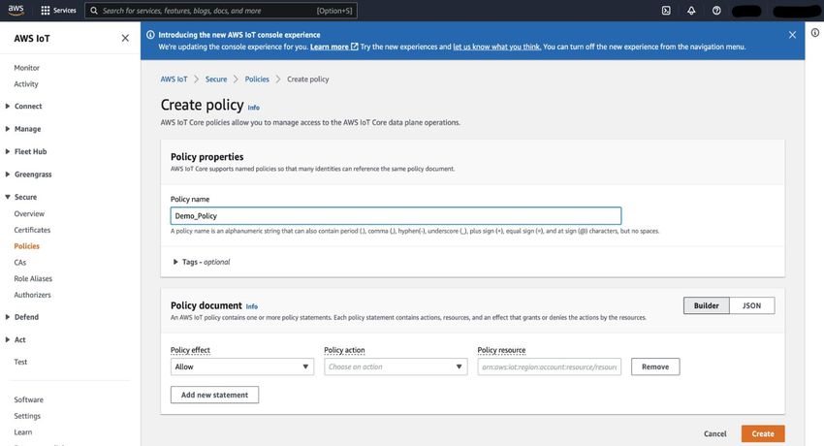The height and width of the screenshot is (446, 824).
Task: Click the banner info circle icon
Action: click(150, 35)
